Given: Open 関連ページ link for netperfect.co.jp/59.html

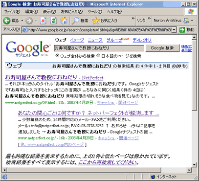Looking at the screenshot, I should [128, 103].
